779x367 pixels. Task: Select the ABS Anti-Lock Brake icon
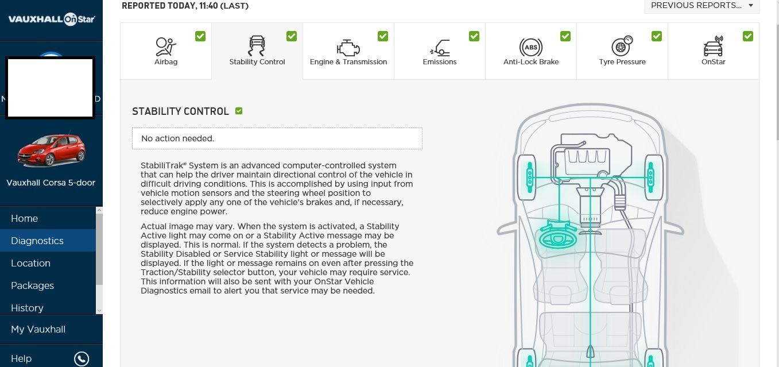(530, 47)
